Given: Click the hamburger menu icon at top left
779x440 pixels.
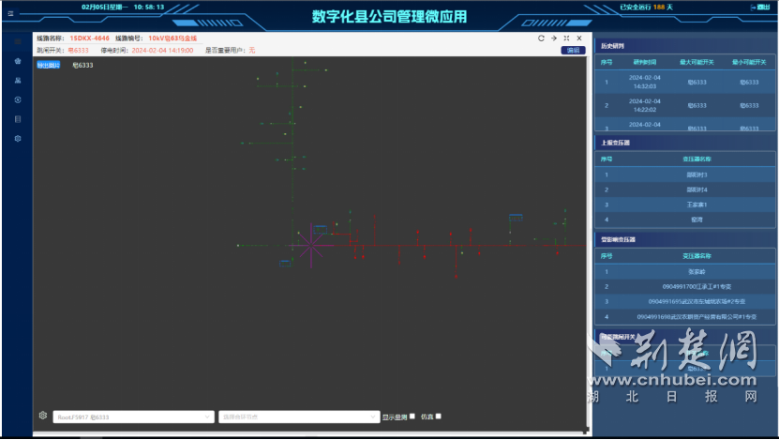Looking at the screenshot, I should click(x=11, y=13).
